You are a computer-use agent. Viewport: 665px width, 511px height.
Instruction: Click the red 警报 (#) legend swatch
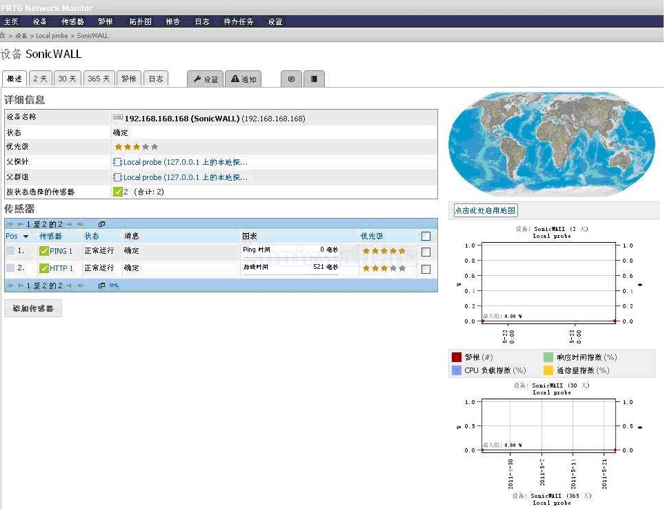coord(457,357)
